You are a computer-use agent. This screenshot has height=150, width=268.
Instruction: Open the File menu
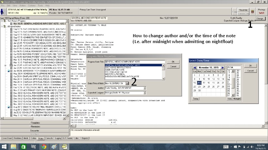pos(3,6)
